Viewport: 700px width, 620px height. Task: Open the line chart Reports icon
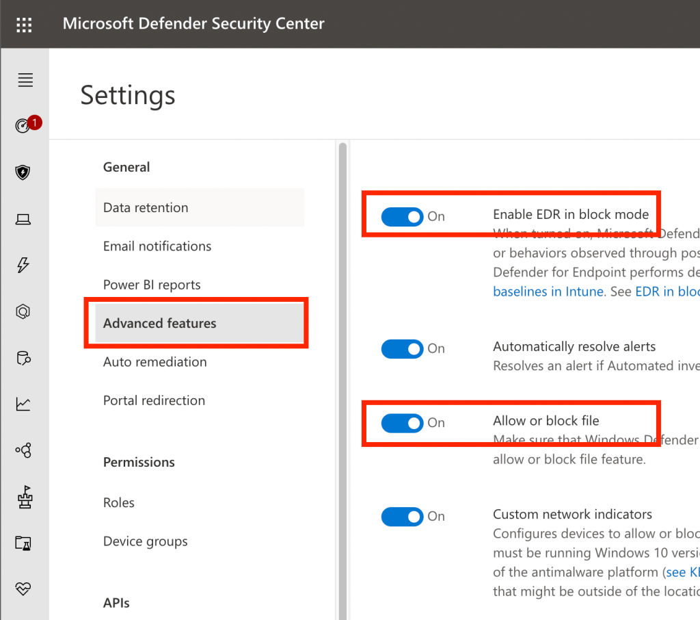23,404
